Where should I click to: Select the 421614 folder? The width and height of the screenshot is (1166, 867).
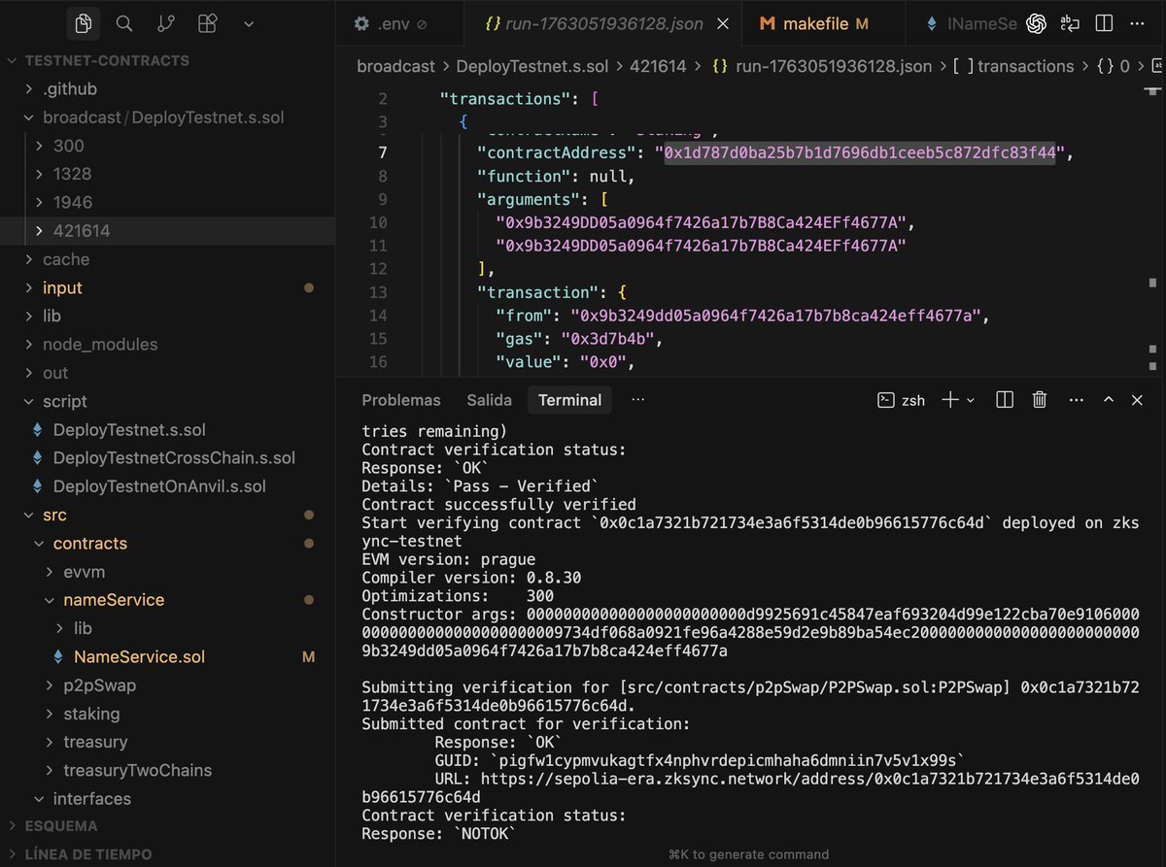pyautogui.click(x=167, y=231)
